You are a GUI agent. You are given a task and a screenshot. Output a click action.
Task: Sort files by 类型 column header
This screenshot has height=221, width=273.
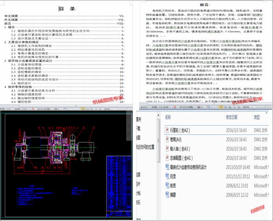pyautogui.click(x=257, y=117)
